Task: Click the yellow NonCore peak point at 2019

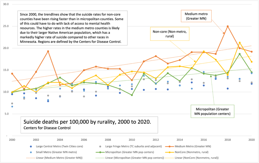Action: [240, 42]
